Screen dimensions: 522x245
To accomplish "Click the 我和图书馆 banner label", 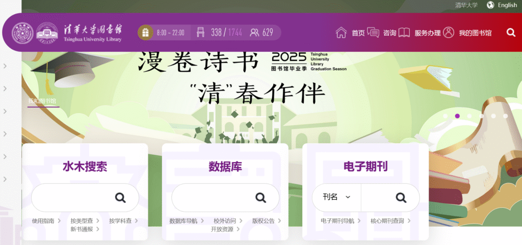I will (42, 101).
